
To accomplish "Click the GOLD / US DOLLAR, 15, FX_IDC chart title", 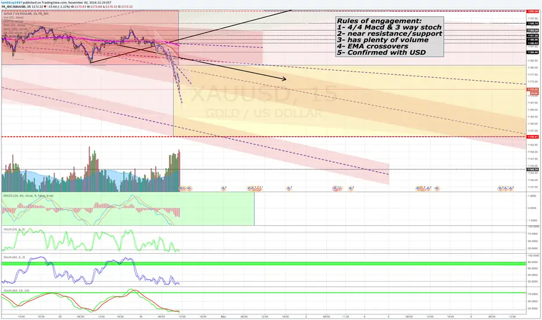I will pos(26,13).
